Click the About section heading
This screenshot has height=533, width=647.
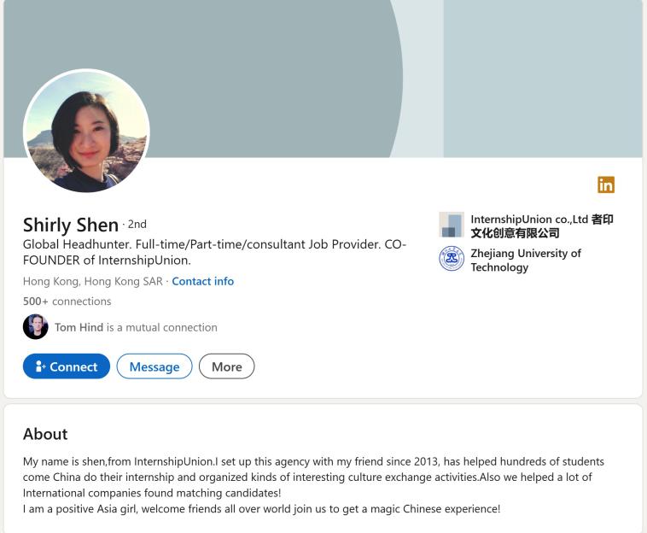(45, 434)
